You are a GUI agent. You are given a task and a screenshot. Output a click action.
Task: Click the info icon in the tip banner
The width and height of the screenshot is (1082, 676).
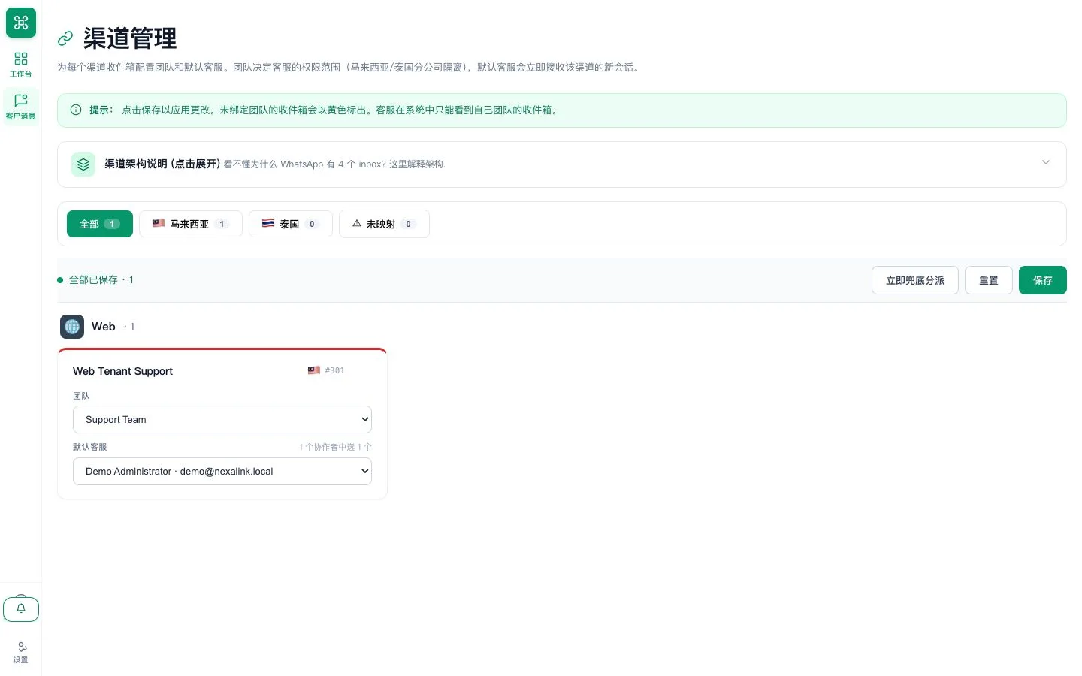[76, 110]
